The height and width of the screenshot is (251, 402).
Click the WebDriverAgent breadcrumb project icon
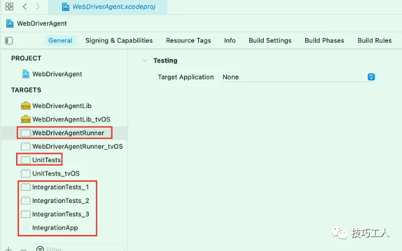coord(10,23)
